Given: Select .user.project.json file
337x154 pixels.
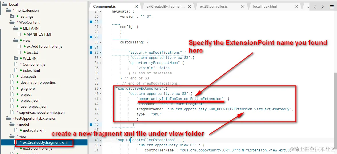Looking at the screenshot, I should tap(33, 106).
